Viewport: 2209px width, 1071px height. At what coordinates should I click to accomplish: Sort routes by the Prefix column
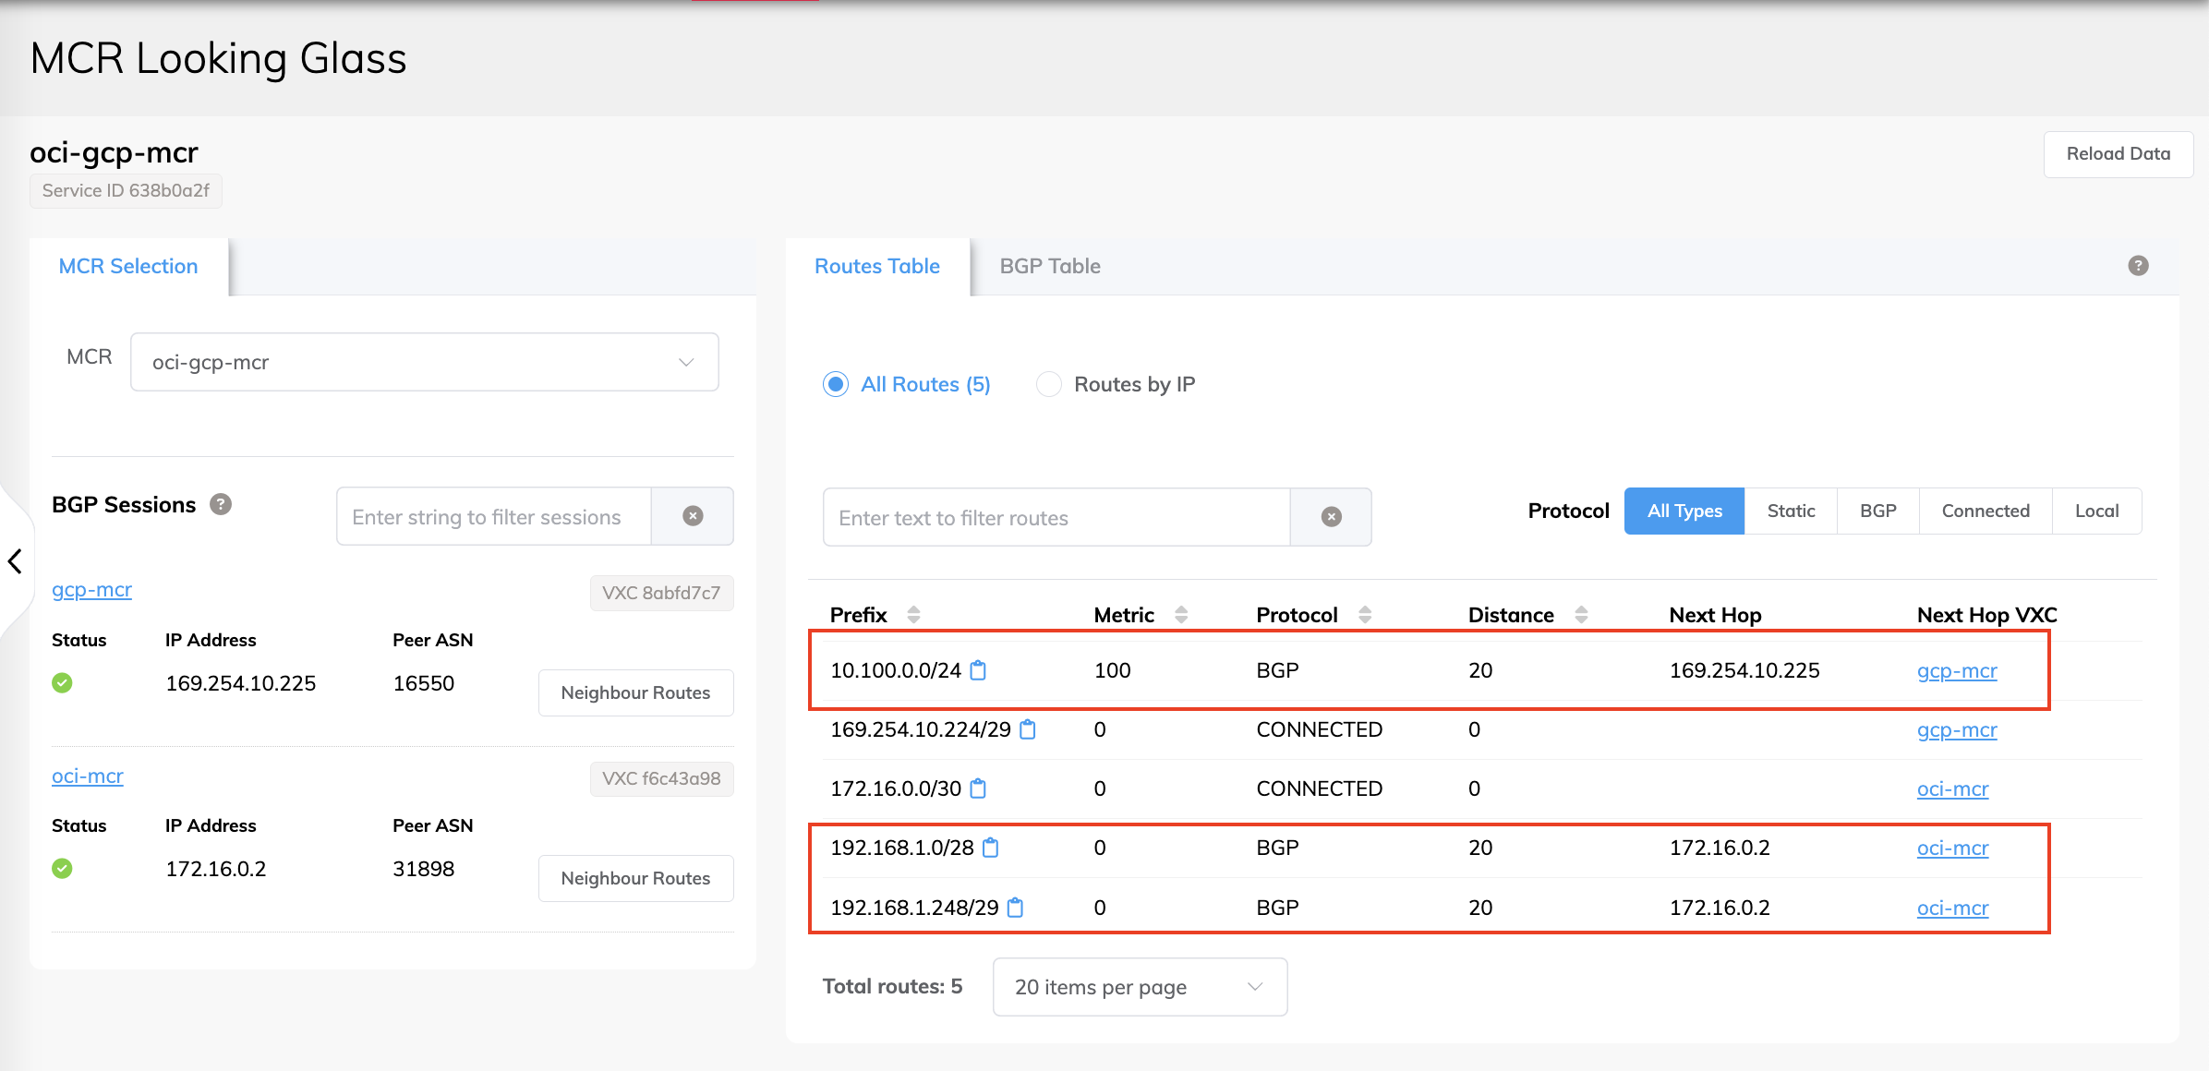point(913,615)
